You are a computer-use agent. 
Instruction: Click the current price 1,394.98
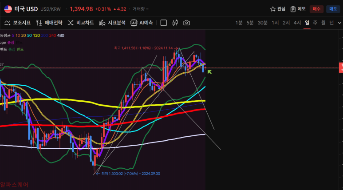click(81, 9)
